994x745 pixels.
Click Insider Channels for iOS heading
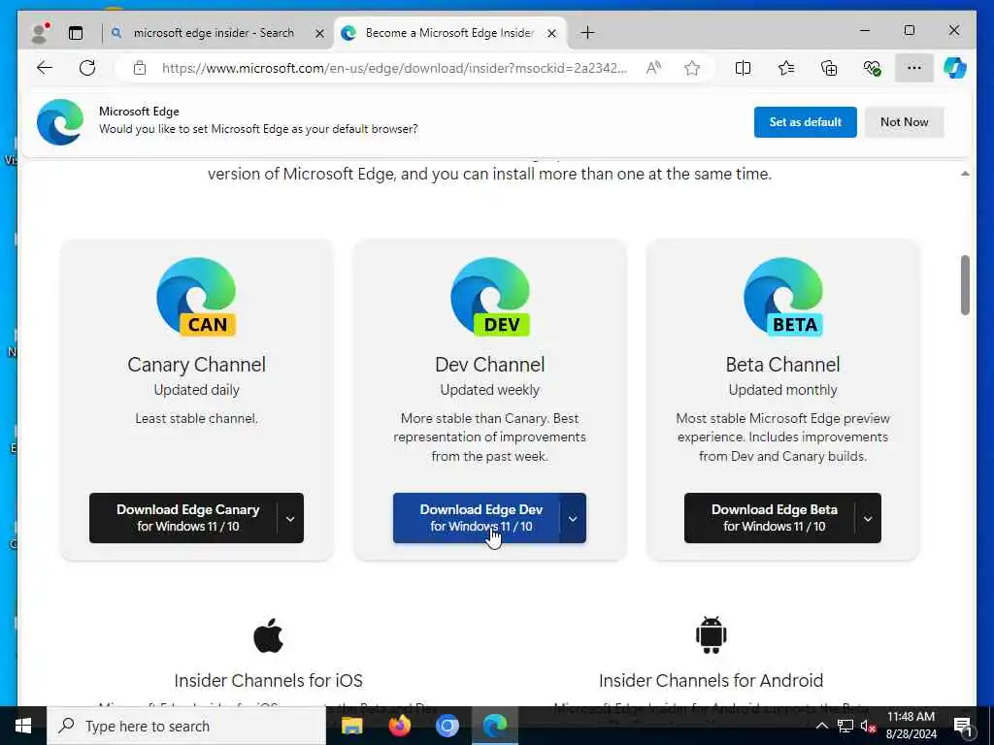coord(268,680)
